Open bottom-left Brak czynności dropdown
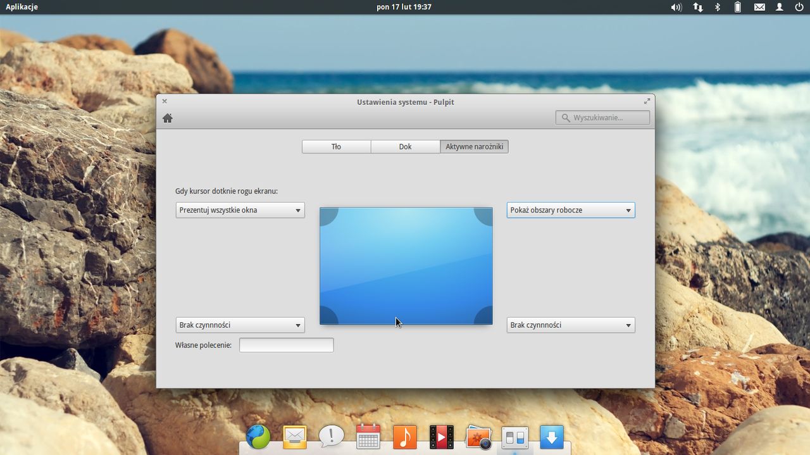This screenshot has height=455, width=810. [240, 325]
